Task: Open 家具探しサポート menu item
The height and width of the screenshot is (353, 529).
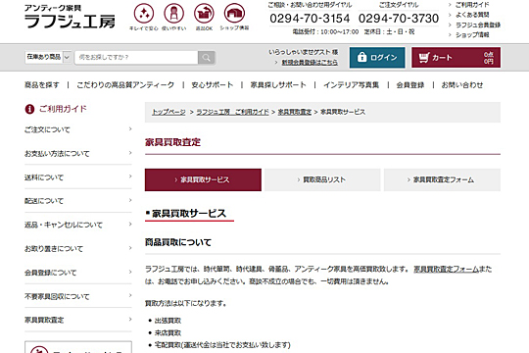Action: (278, 84)
